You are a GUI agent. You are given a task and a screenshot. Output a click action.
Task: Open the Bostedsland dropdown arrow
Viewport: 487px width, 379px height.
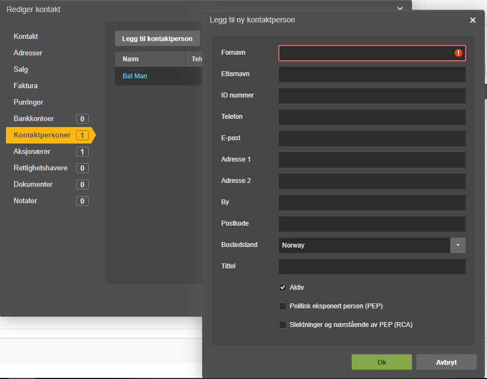pos(458,245)
